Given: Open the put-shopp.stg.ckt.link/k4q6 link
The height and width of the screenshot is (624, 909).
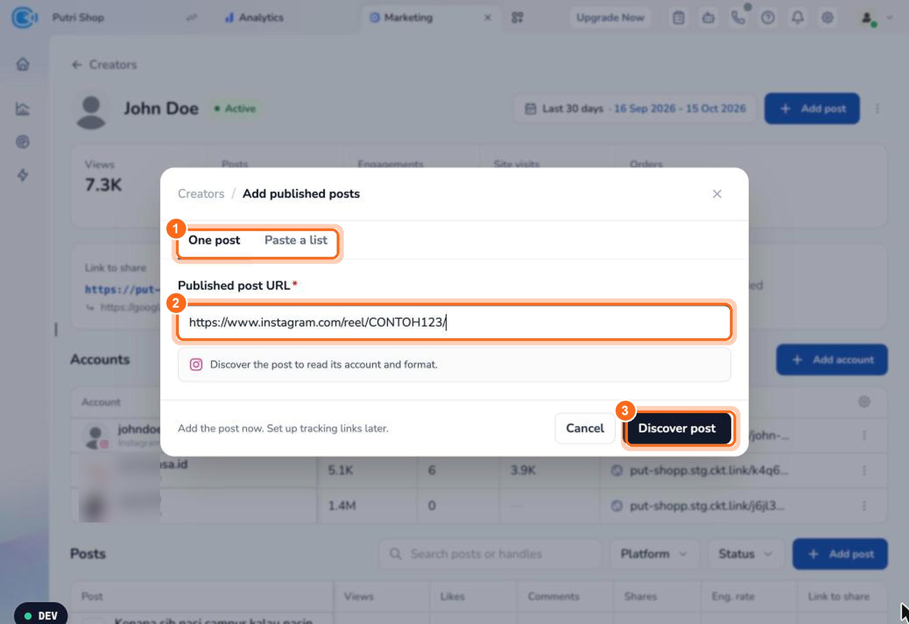Looking at the screenshot, I should (708, 470).
